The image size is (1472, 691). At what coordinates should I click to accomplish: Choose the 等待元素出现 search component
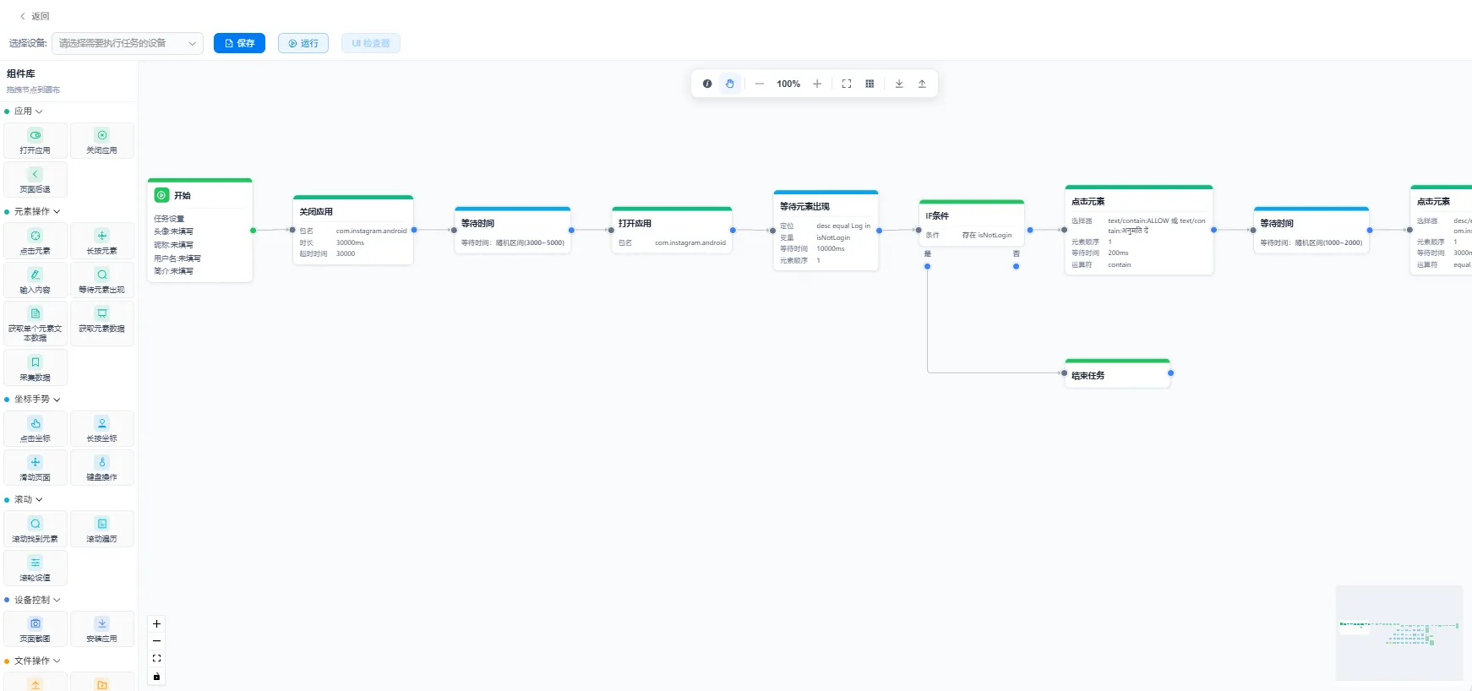(x=102, y=280)
